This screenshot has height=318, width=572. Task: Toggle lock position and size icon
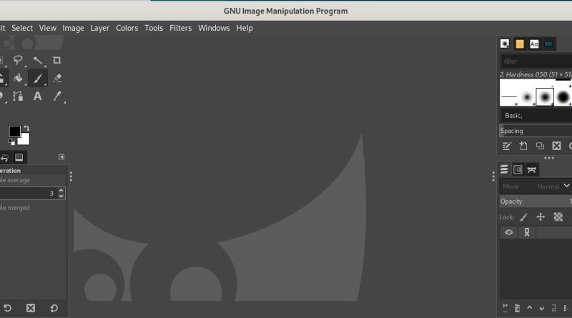541,217
